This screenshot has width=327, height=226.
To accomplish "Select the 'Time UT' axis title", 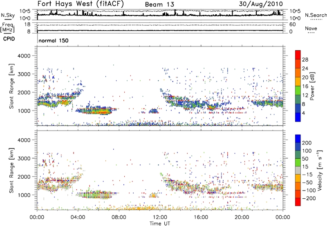I will point(160,224).
